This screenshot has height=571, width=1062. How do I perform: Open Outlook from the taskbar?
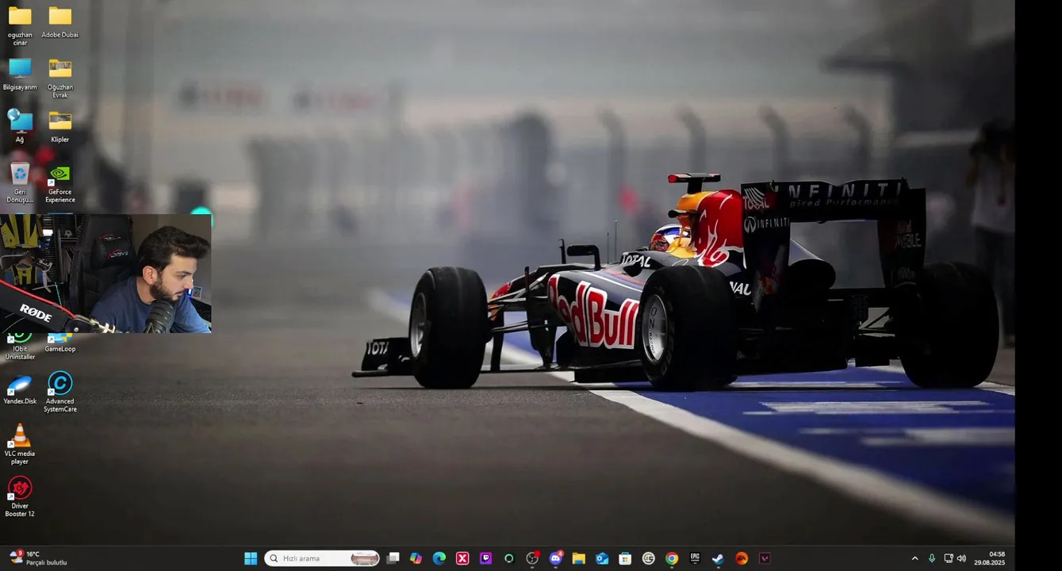tap(602, 558)
